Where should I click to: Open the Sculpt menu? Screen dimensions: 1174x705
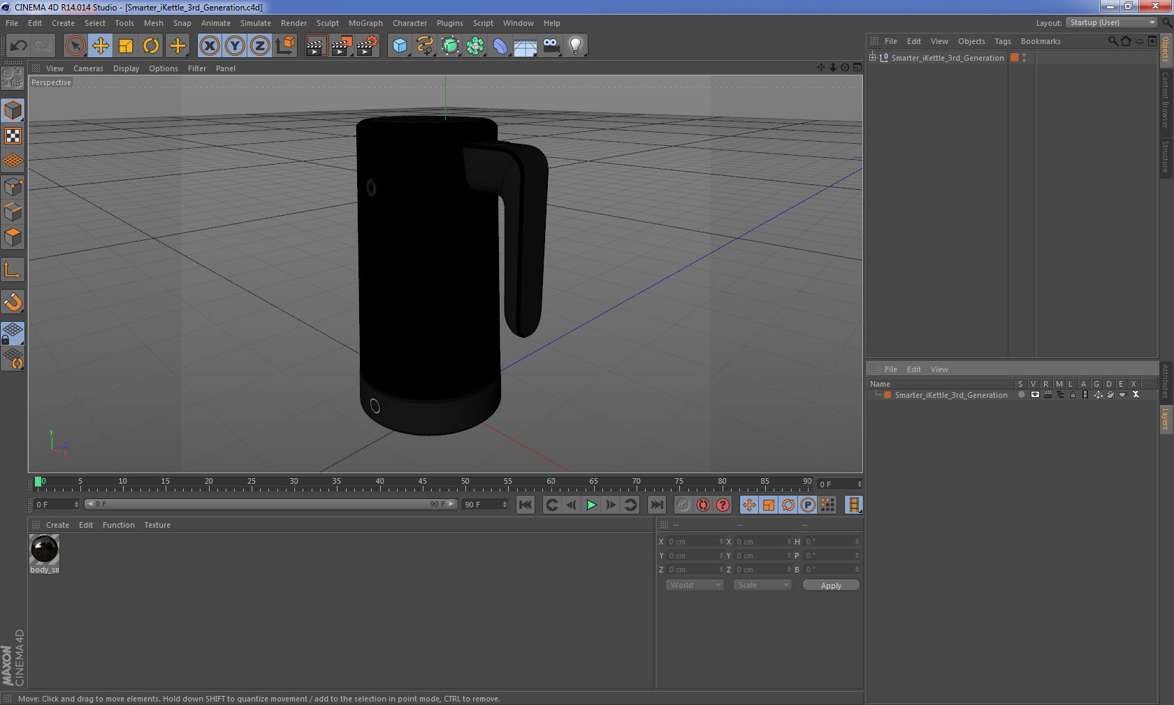(x=327, y=23)
